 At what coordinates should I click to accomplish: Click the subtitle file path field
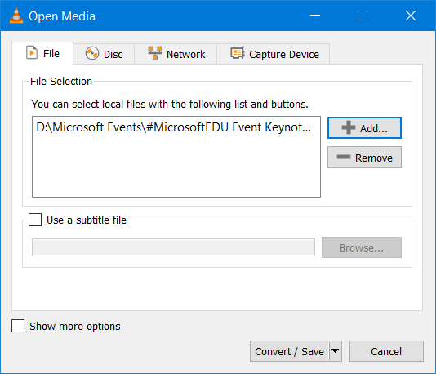click(174, 247)
